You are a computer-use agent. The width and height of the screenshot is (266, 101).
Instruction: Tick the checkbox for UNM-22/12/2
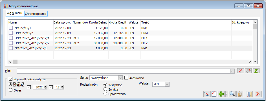click(x=11, y=33)
